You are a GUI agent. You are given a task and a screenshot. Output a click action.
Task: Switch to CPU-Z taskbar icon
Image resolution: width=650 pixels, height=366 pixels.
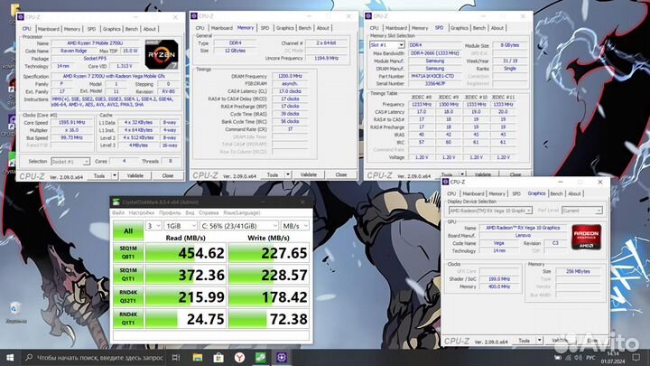[282, 357]
